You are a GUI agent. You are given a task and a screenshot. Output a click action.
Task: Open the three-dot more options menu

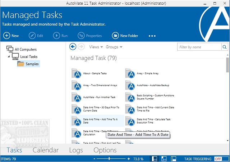pyautogui.click(x=152, y=36)
